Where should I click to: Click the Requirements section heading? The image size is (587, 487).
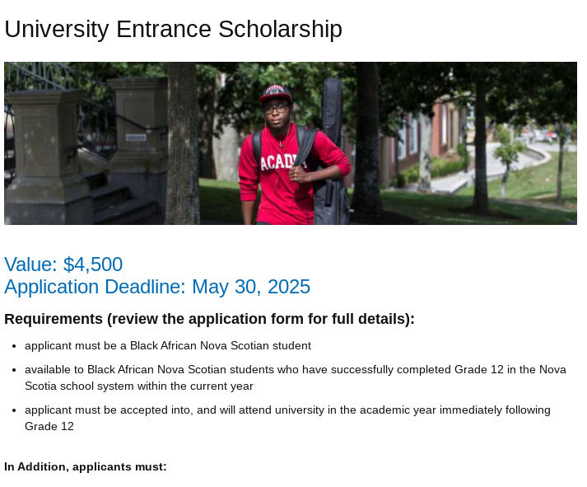click(209, 319)
